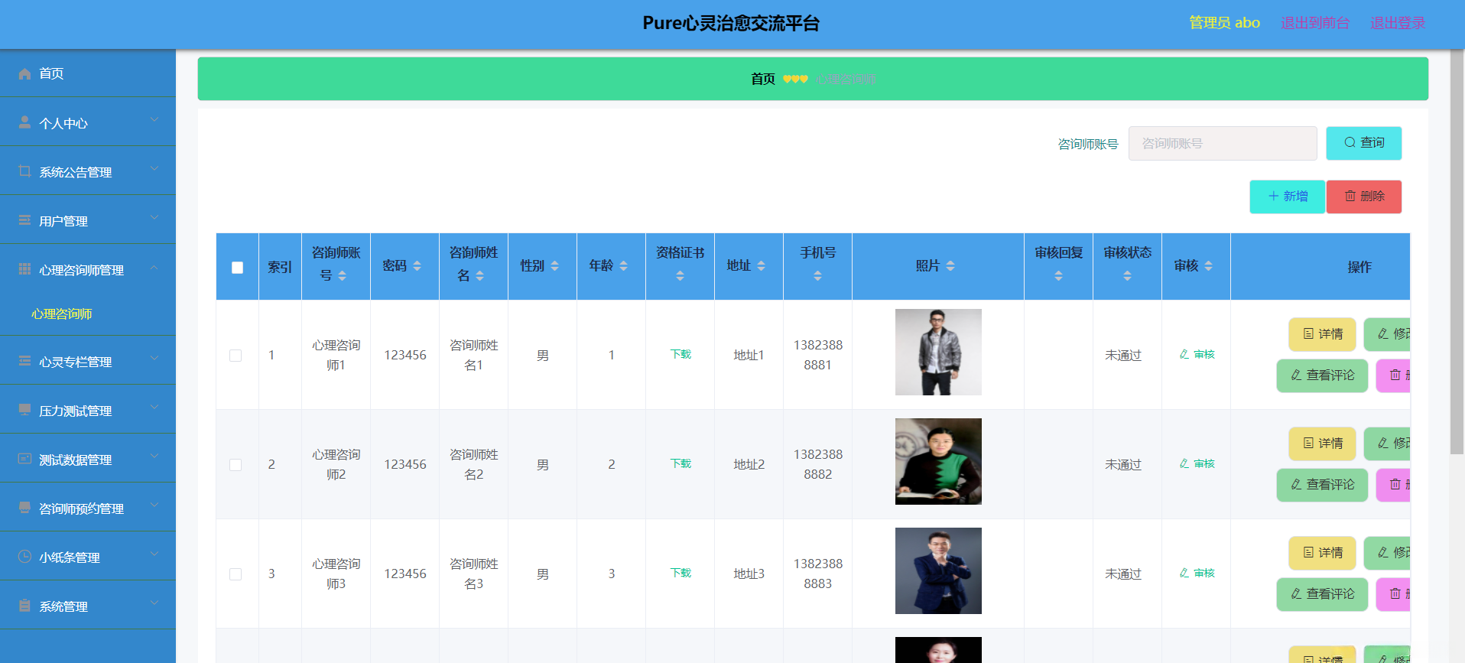Viewport: 1465px width, 663px height.
Task: Expand the 系统管理 submenu chevron
Action: click(154, 603)
